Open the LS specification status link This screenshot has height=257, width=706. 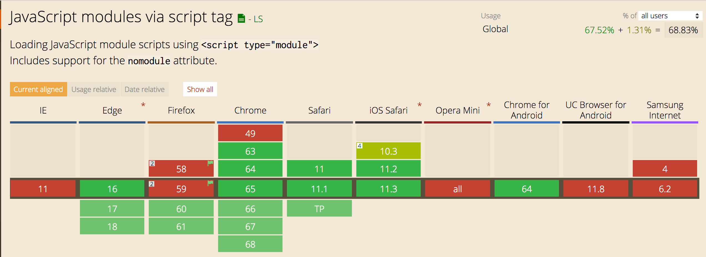(x=258, y=19)
